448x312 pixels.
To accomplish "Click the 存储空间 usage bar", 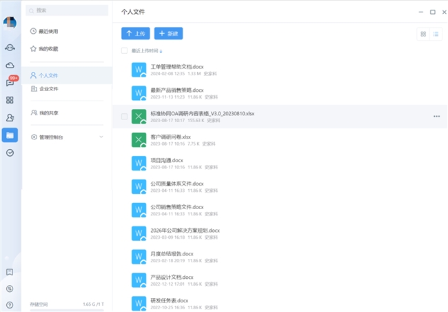I will coord(68,309).
